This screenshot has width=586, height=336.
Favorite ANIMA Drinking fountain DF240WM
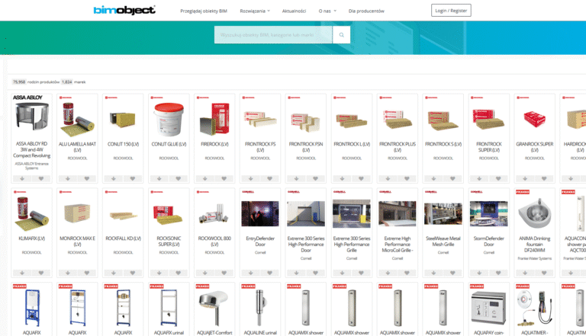pos(544,273)
